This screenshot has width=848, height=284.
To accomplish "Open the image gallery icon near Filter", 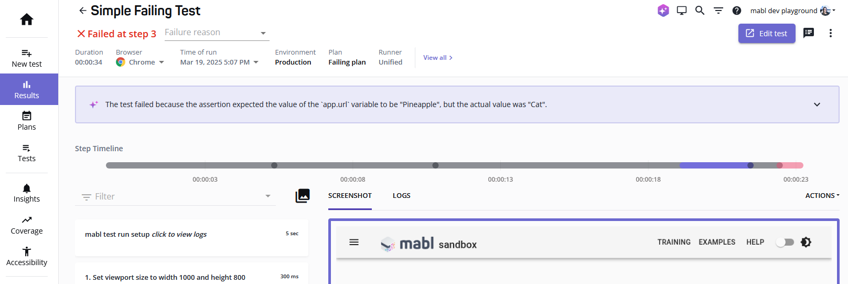I will click(303, 196).
